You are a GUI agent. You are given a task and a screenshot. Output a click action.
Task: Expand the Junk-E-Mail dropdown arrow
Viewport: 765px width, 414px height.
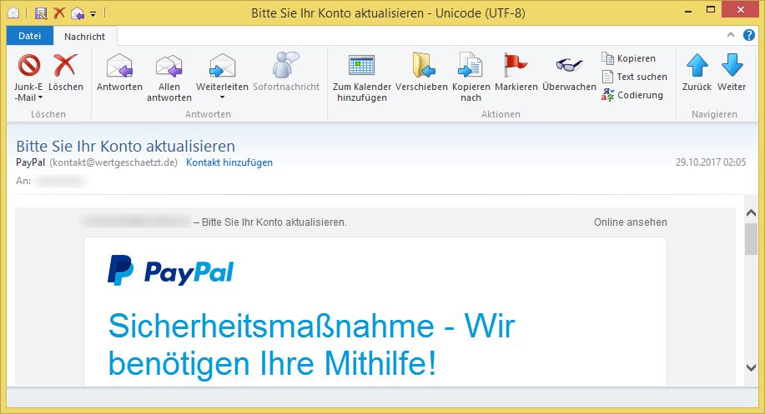point(41,98)
